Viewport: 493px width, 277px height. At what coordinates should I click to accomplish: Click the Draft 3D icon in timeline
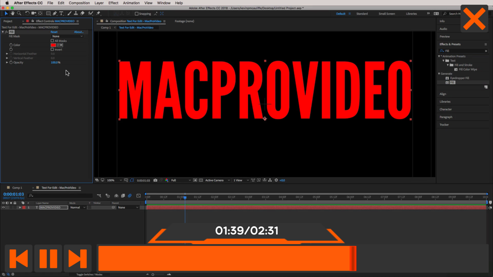108,196
